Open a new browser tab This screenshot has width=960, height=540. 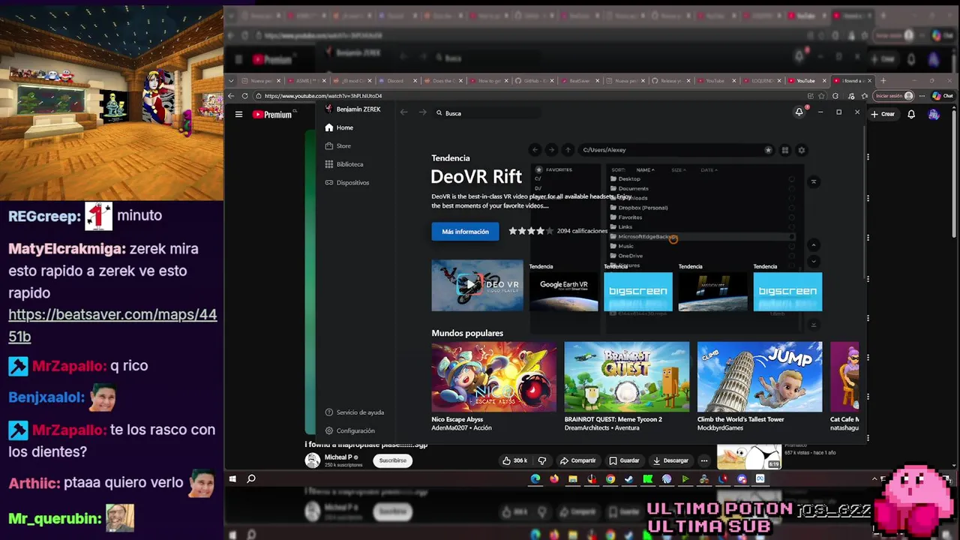click(x=883, y=80)
